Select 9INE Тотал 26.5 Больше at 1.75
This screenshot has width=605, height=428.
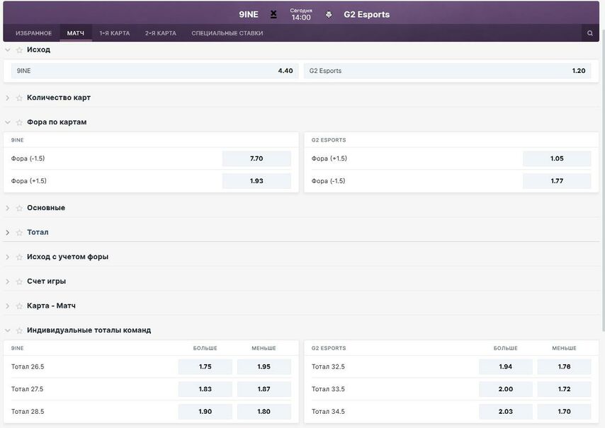(205, 366)
